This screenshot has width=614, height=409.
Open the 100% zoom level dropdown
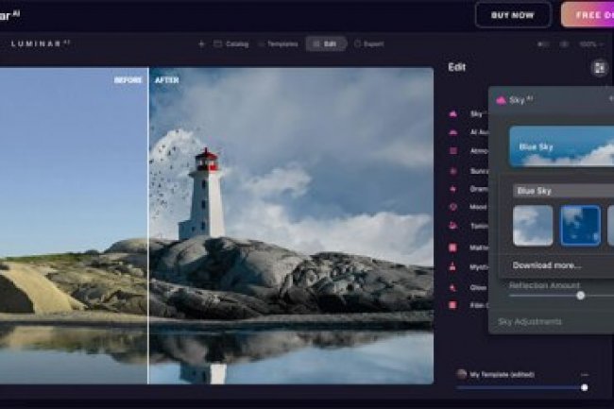590,43
